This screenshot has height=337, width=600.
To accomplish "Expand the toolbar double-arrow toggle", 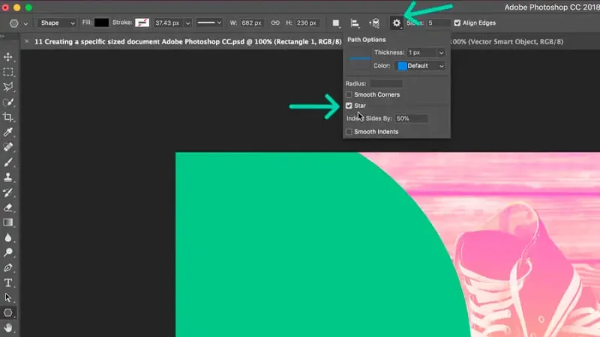I will point(3,36).
